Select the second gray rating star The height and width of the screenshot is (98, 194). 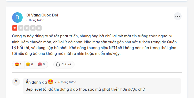[x=21, y=28]
